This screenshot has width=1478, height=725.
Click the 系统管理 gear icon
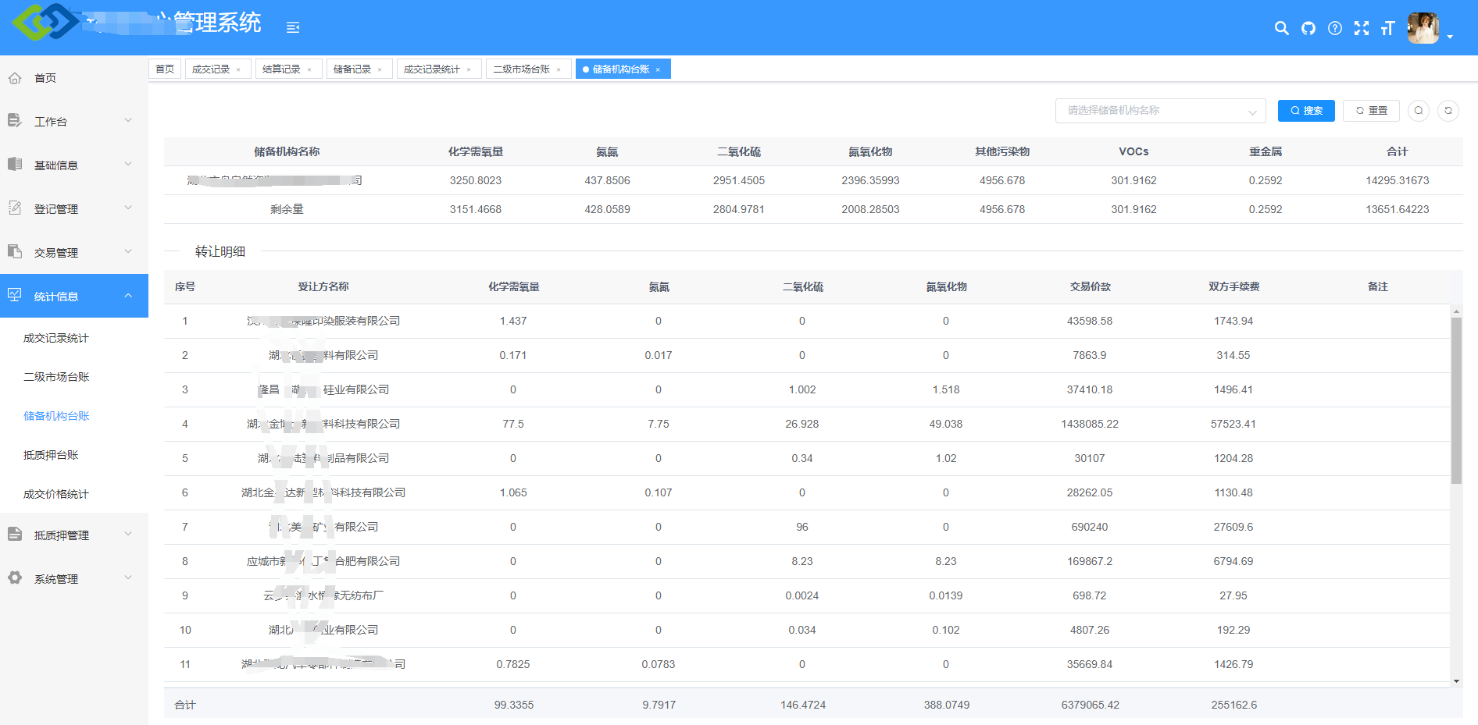pos(15,578)
